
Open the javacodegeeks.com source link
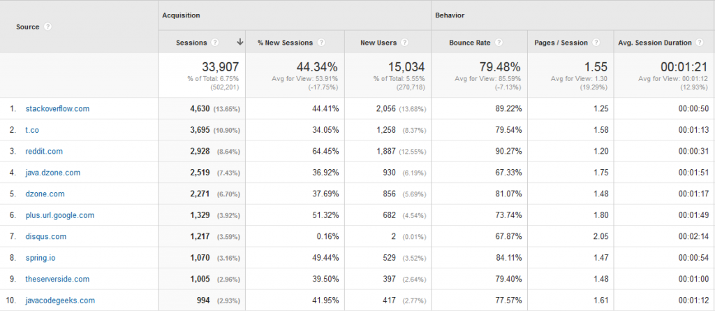point(60,301)
